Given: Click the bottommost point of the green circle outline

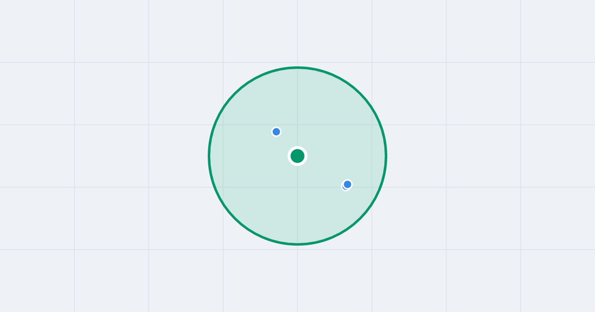Looking at the screenshot, I should click(297, 244).
